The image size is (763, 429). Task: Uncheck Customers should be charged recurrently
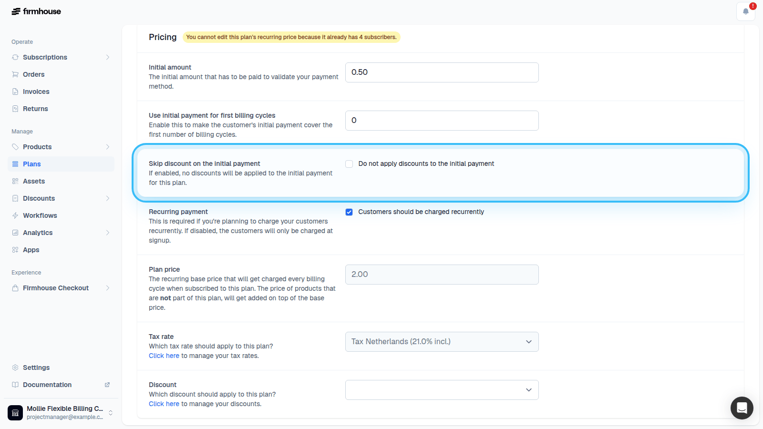[x=349, y=212]
